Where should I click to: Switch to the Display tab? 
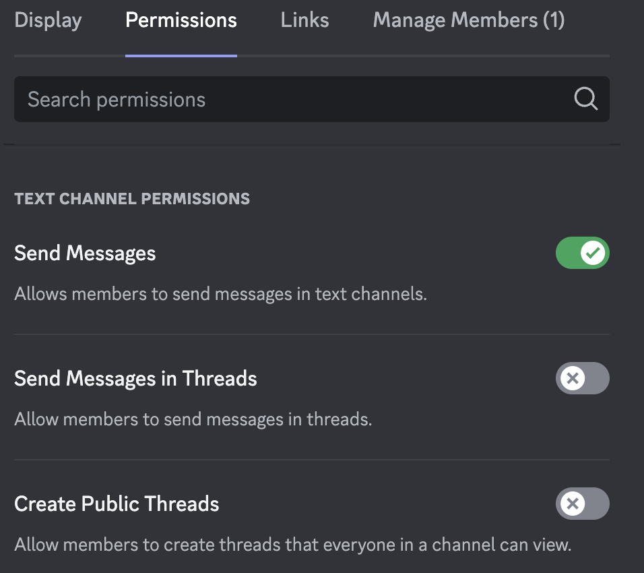click(48, 20)
